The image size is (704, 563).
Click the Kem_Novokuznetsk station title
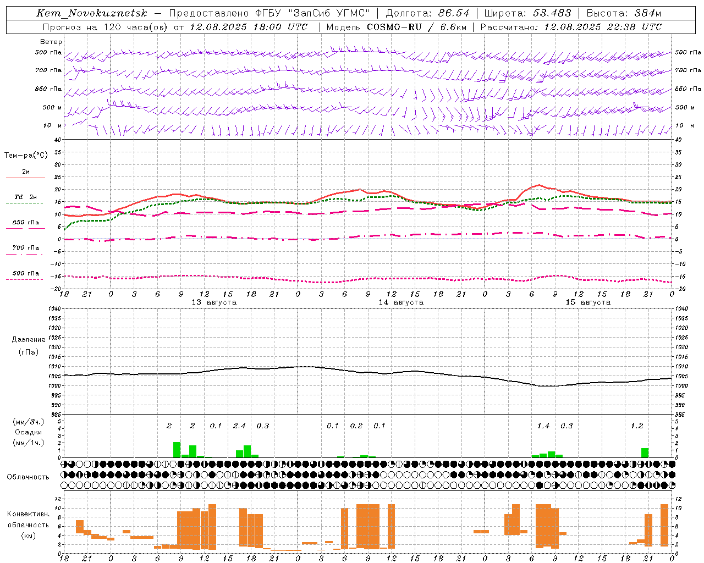(x=92, y=13)
